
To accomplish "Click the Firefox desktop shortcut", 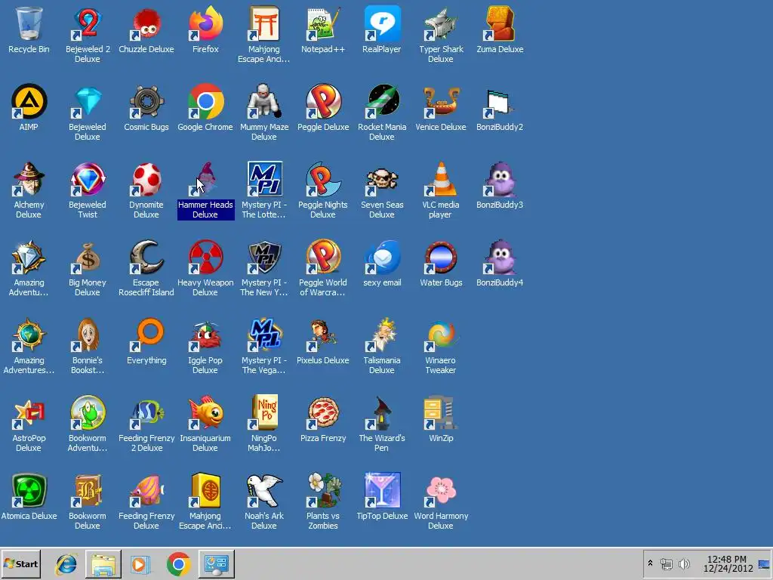I will point(205,23).
